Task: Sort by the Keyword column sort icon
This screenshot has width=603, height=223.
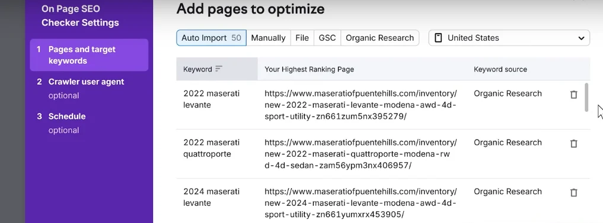Action: (x=218, y=69)
